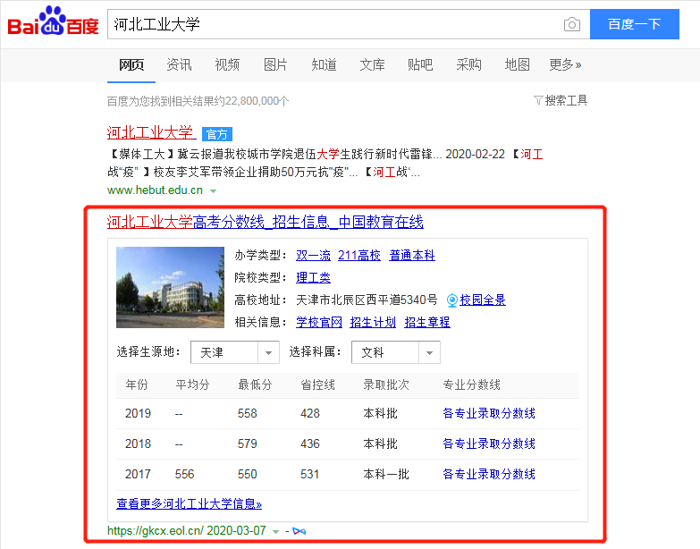
Task: Open 各专业录取分数线 for 2018
Action: tap(489, 443)
